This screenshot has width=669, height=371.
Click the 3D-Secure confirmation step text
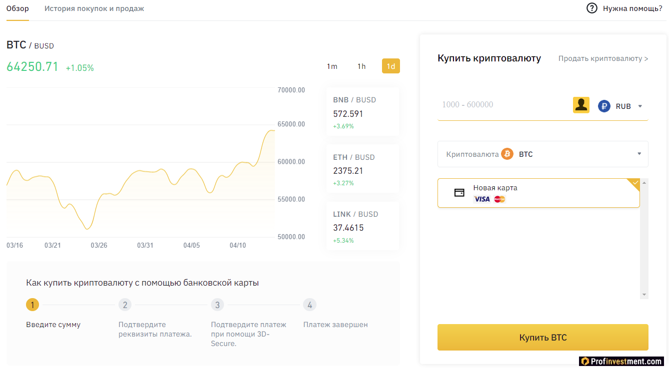(248, 334)
